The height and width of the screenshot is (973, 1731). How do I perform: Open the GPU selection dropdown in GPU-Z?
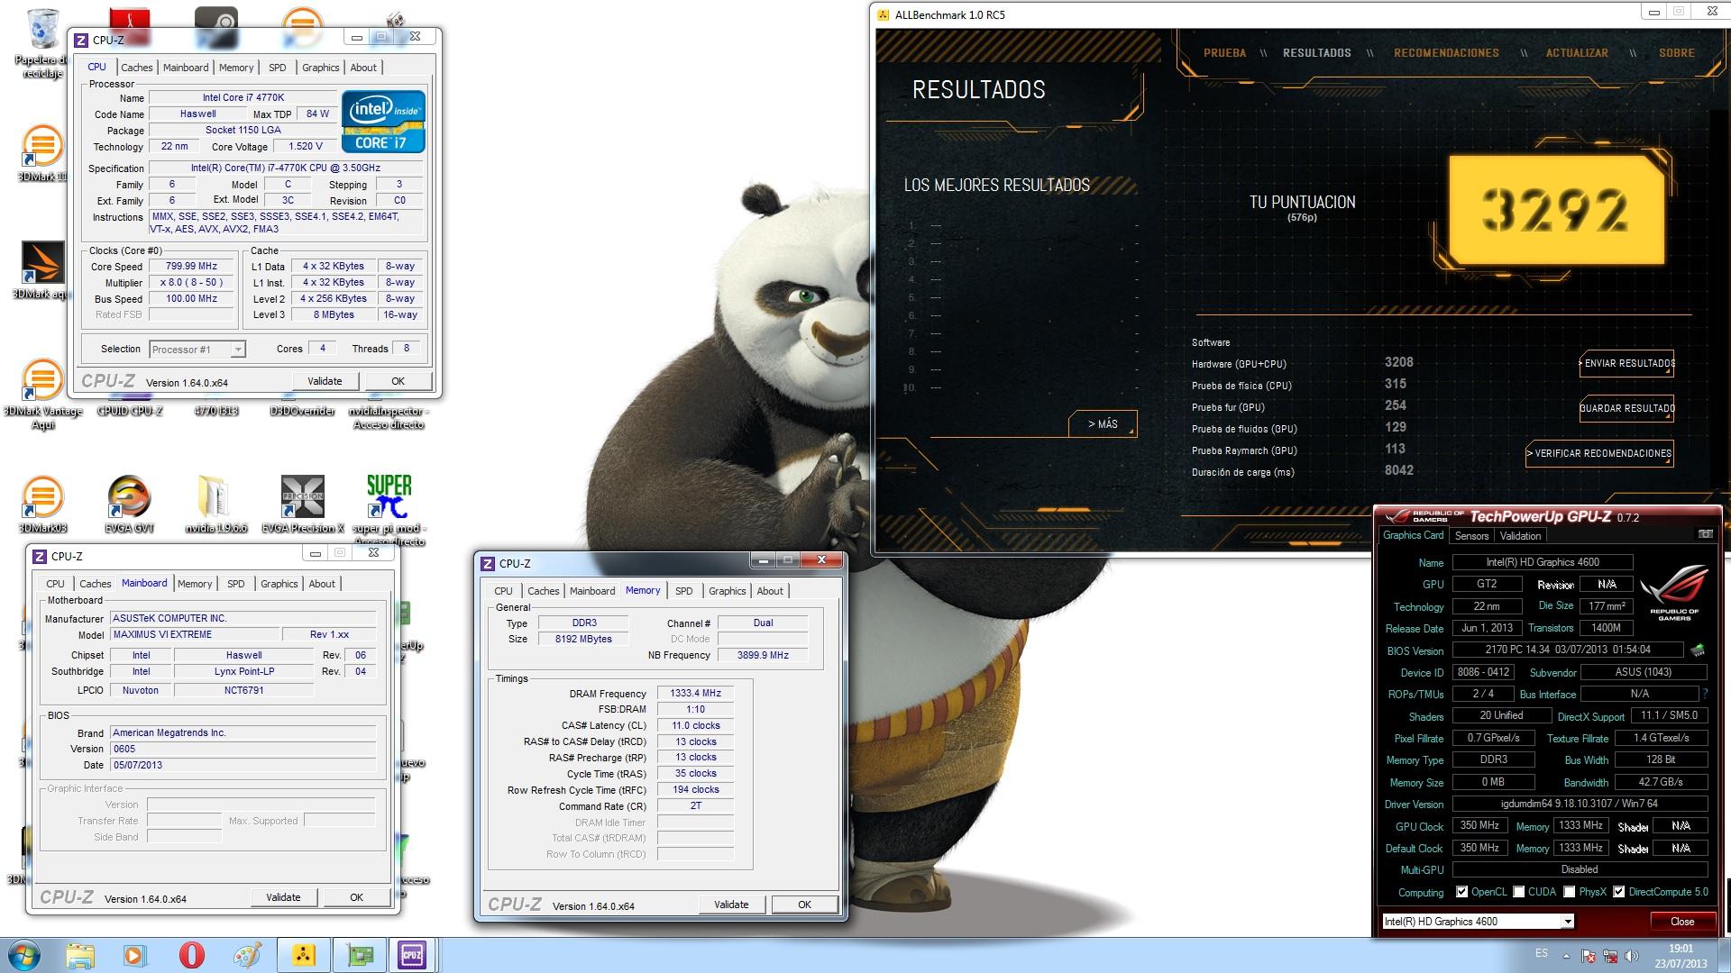[x=1568, y=921]
